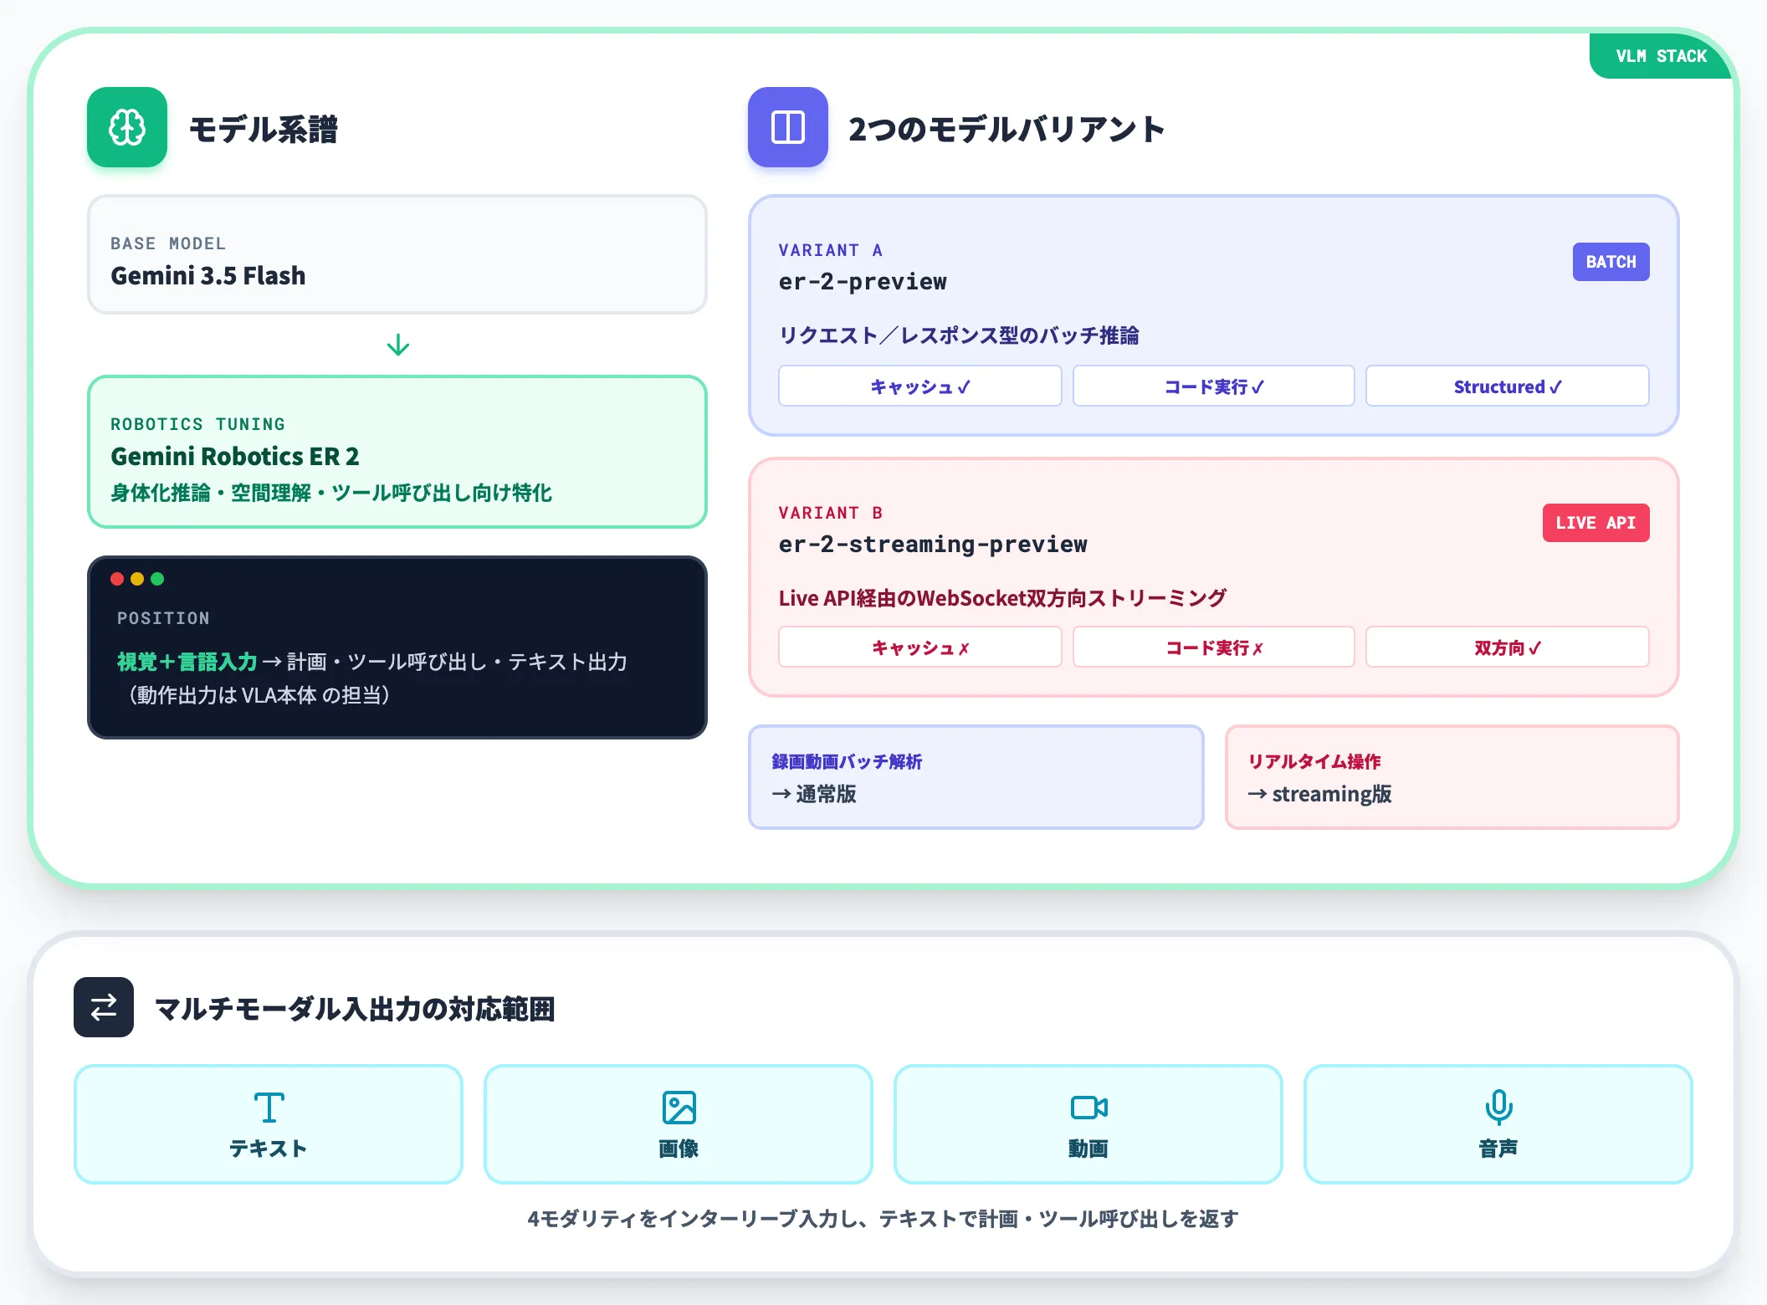Click the 2つのモデルバリアント heading
Screen dimensions: 1767x1305
click(1006, 129)
